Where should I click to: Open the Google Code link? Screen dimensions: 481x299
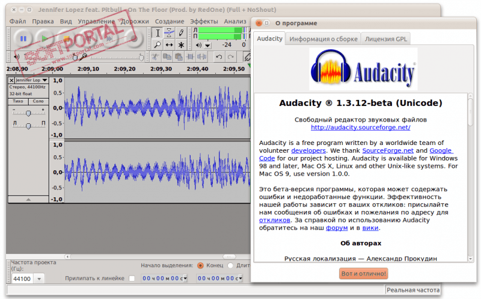pos(441,151)
